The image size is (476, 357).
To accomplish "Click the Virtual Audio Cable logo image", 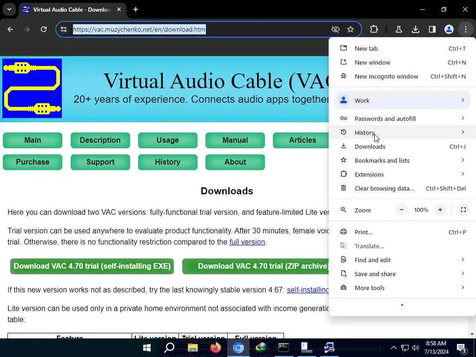I will 32,88.
